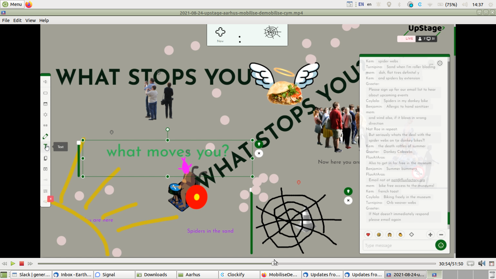Stop video playback with red square
The image size is (496, 279).
pos(22,263)
